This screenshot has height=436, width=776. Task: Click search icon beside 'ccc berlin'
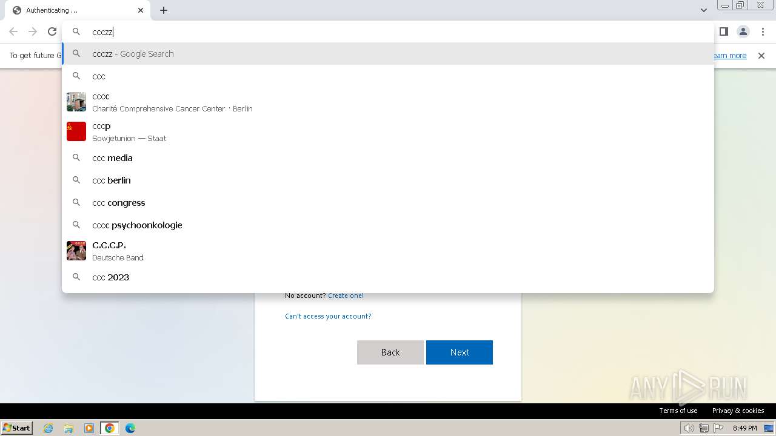[76, 180]
